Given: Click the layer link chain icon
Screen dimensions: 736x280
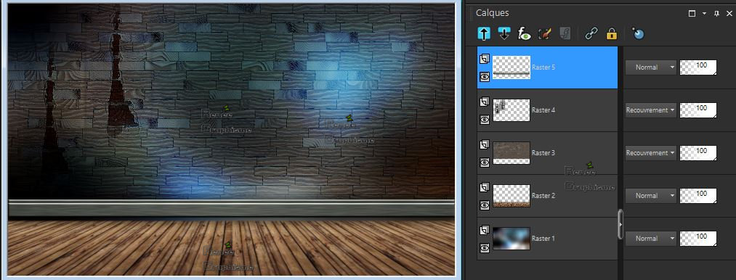Looking at the screenshot, I should tap(591, 34).
